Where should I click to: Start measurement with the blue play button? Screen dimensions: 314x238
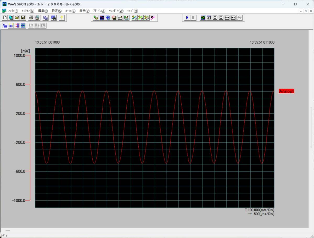187,18
